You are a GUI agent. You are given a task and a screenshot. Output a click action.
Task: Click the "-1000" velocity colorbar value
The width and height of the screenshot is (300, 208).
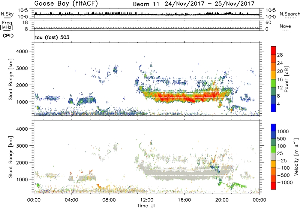(285, 182)
